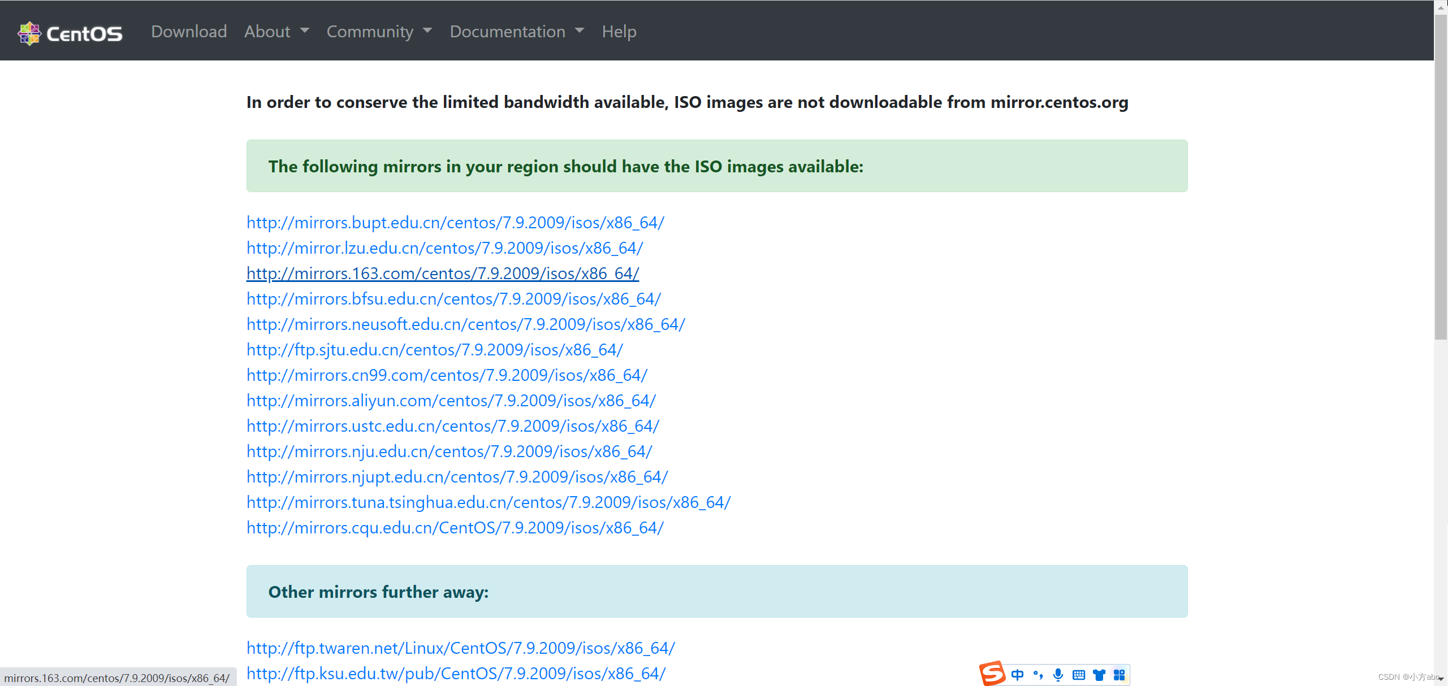Image resolution: width=1448 pixels, height=686 pixels.
Task: Open the mirrors.nju.edu.cn mirror link
Action: 449,451
